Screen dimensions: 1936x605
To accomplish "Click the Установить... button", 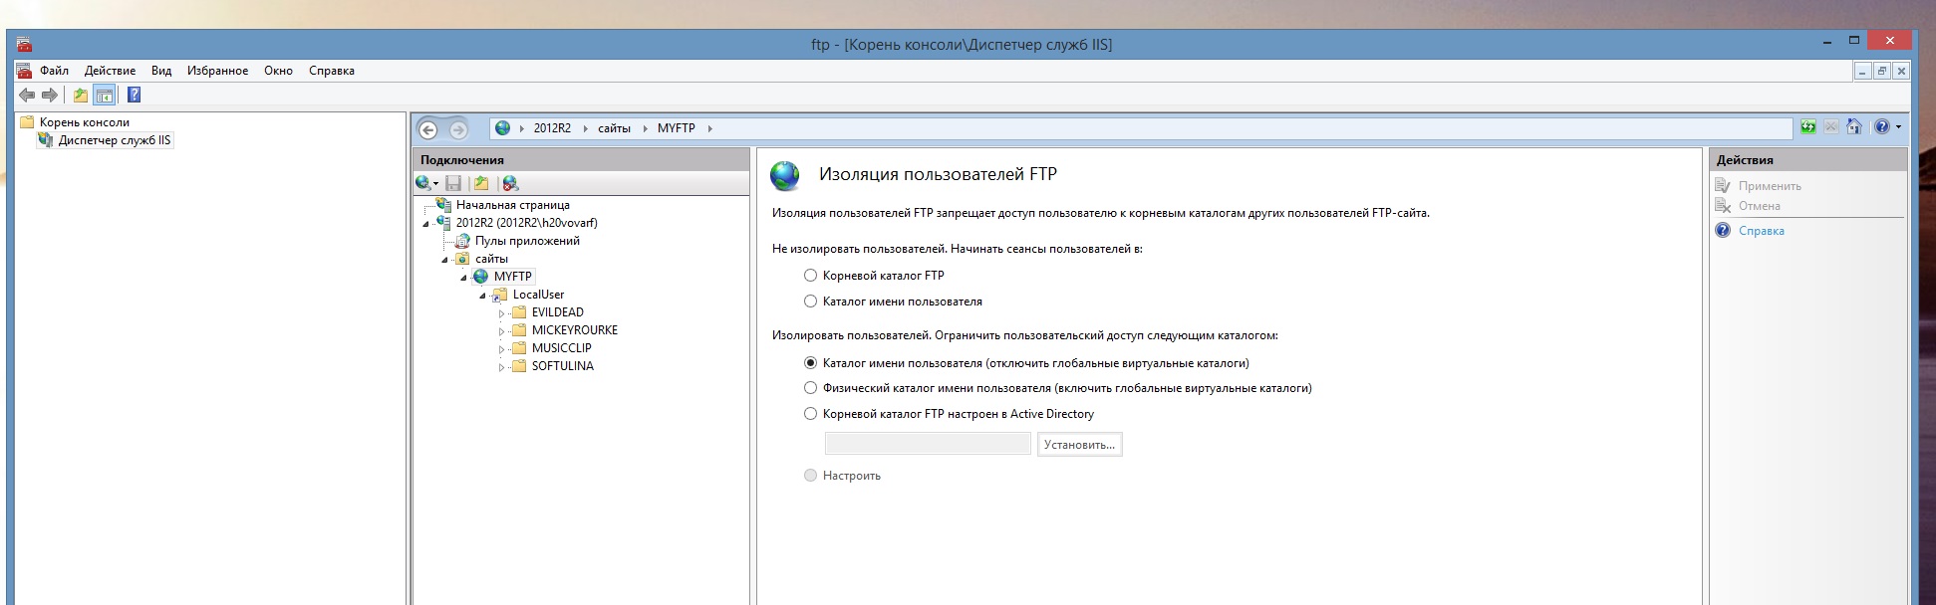I will click(1080, 444).
